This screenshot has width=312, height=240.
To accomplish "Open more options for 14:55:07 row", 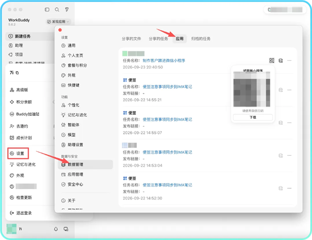I will click(290, 123).
